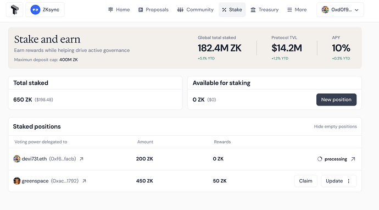Claim rewards for greenspace position

[306, 181]
